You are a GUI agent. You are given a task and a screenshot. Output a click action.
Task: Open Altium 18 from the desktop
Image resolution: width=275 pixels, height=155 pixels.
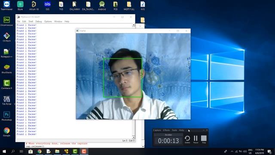34,6
